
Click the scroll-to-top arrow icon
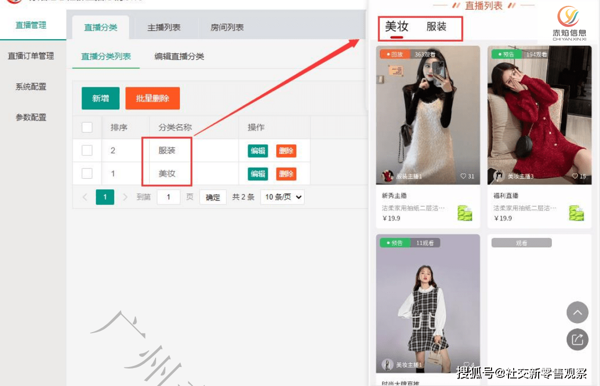pyautogui.click(x=577, y=313)
